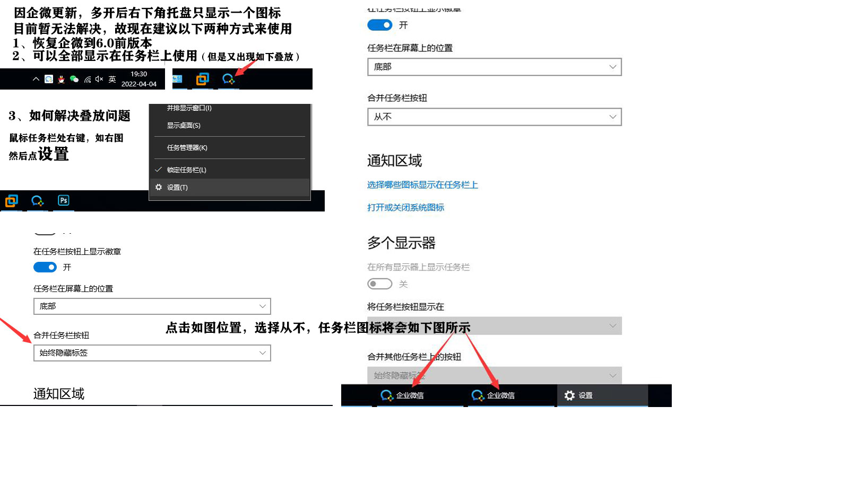The height and width of the screenshot is (477, 849).
Task: Choose 显示桌面(S) in the context menu
Action: [x=230, y=126]
